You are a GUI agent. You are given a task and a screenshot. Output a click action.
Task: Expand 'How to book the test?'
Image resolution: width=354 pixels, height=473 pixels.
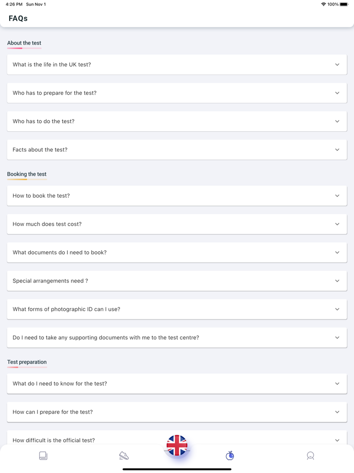[x=176, y=195]
